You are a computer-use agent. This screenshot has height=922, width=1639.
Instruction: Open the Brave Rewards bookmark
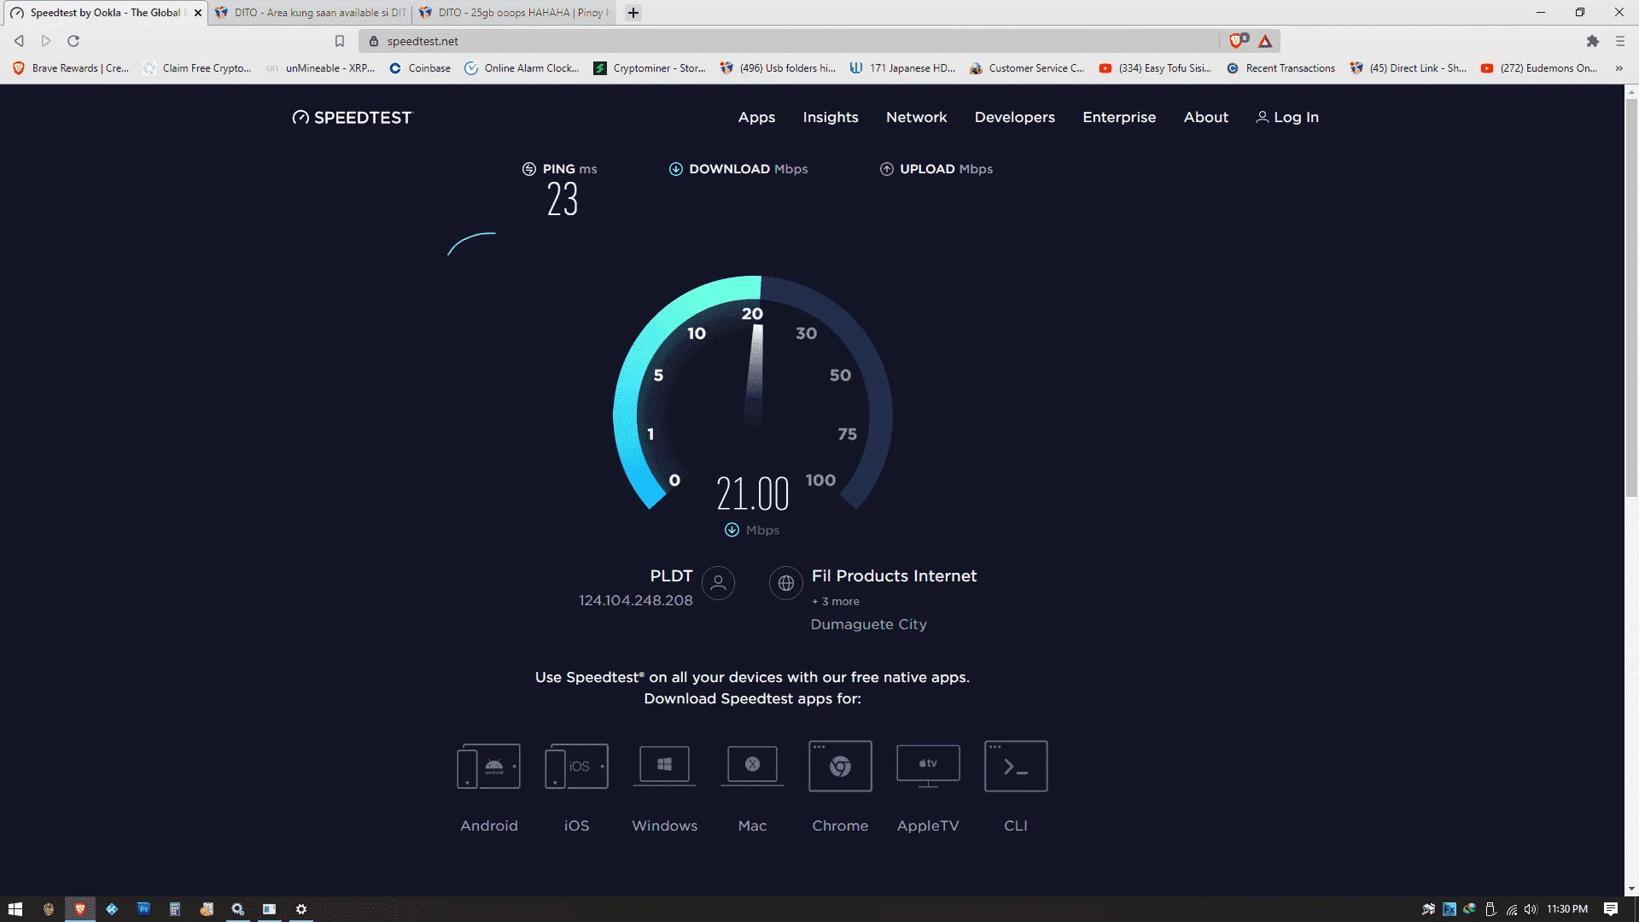tap(71, 68)
